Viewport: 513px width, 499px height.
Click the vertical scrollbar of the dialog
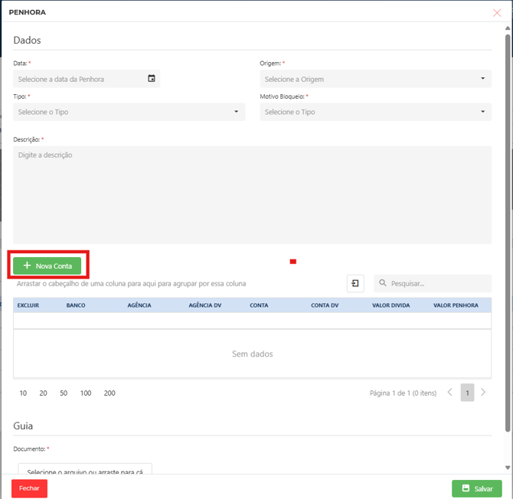click(508, 230)
